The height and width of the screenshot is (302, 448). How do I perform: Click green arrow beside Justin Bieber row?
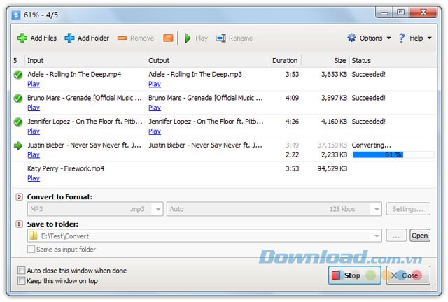point(18,145)
